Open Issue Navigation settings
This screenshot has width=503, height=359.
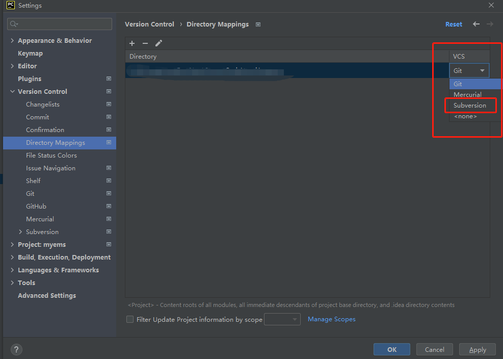tap(50, 168)
